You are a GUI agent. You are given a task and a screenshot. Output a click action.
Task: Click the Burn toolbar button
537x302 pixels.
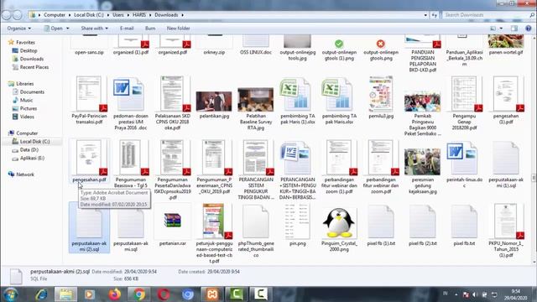(150, 29)
